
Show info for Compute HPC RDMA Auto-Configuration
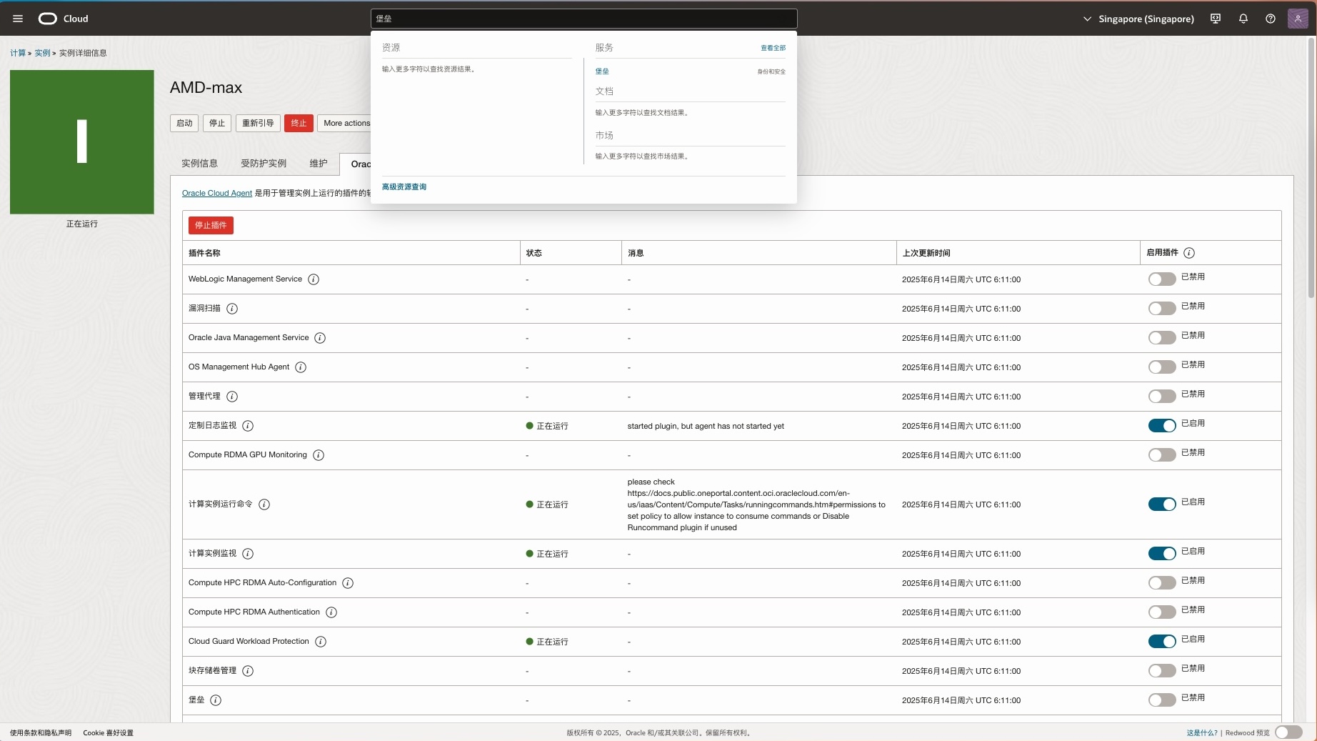coord(348,583)
